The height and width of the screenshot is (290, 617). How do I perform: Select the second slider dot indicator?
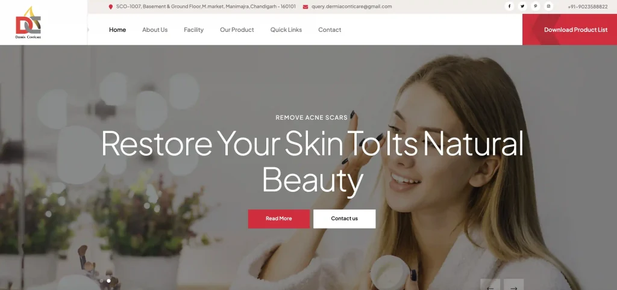[x=108, y=280]
